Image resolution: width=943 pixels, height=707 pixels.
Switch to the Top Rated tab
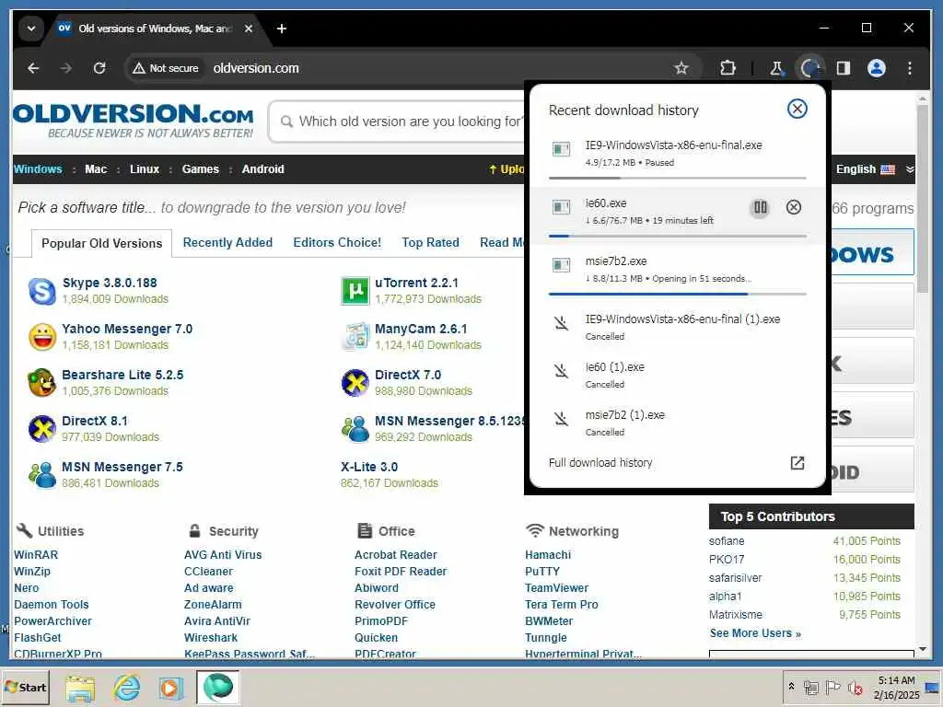click(430, 242)
